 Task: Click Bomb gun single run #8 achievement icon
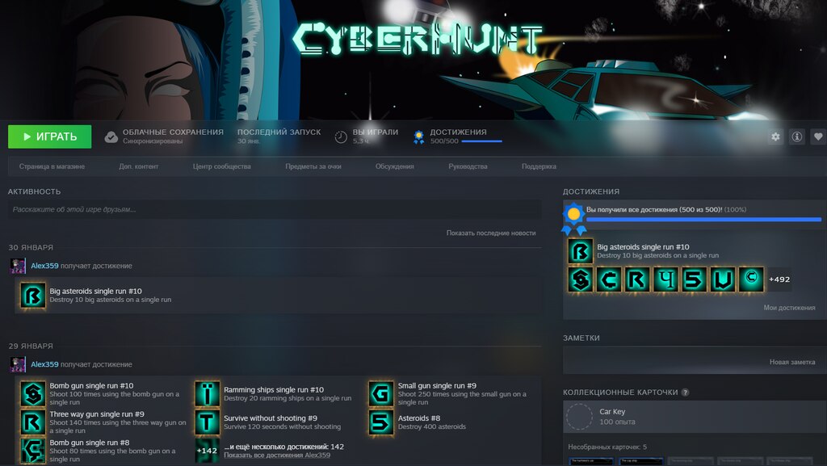click(x=32, y=451)
